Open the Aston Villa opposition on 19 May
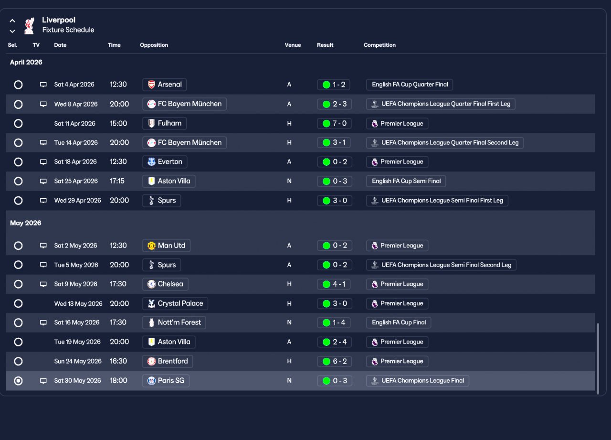The image size is (611, 440). click(169, 342)
